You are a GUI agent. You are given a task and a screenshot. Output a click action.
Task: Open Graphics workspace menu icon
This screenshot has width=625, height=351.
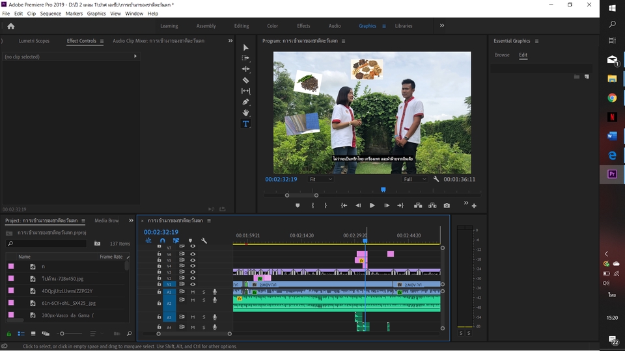[x=384, y=26]
